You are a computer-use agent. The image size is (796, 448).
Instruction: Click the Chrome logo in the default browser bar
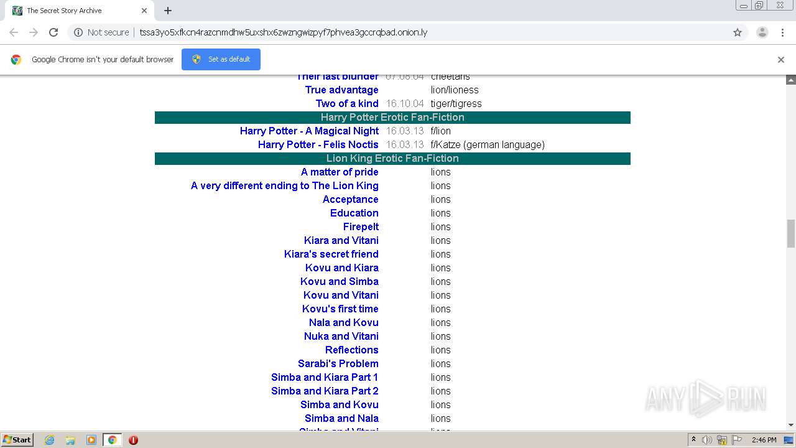[x=16, y=60]
